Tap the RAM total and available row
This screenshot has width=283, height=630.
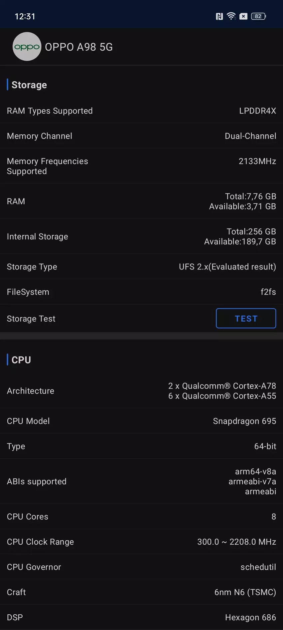tap(141, 201)
